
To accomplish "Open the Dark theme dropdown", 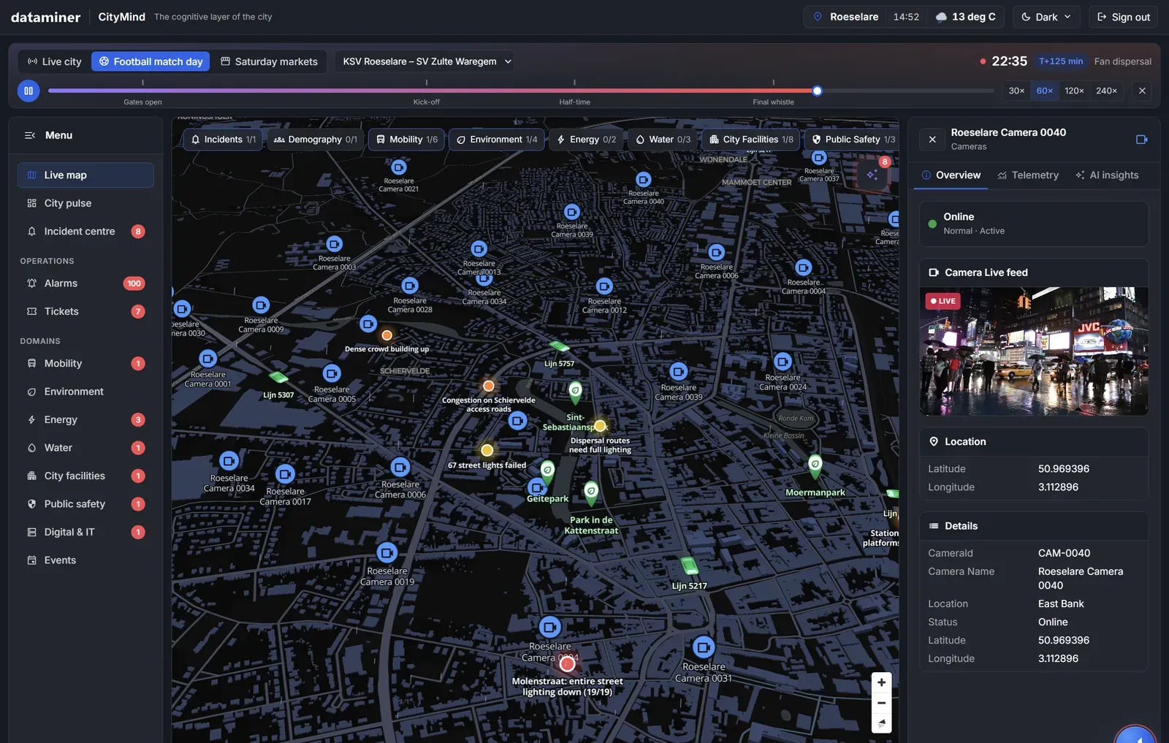I will 1046,17.
